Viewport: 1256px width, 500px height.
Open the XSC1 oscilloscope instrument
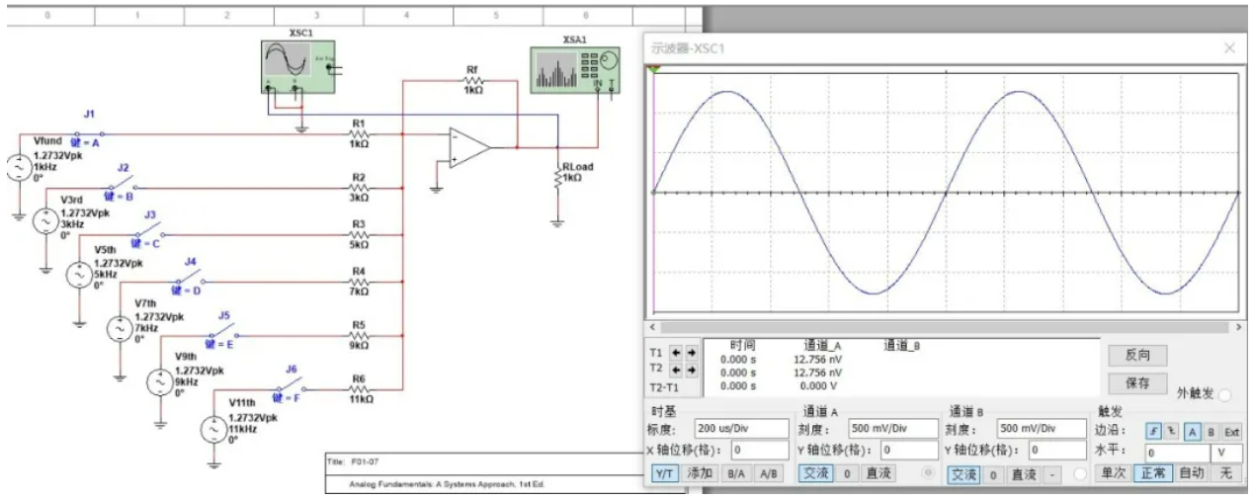[296, 67]
